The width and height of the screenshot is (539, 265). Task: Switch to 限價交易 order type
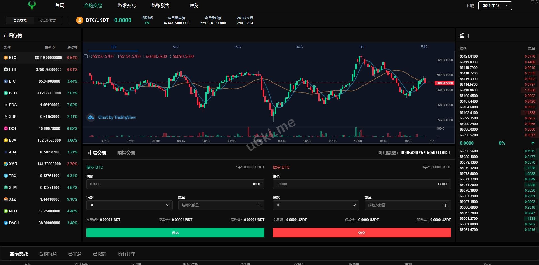126,153
